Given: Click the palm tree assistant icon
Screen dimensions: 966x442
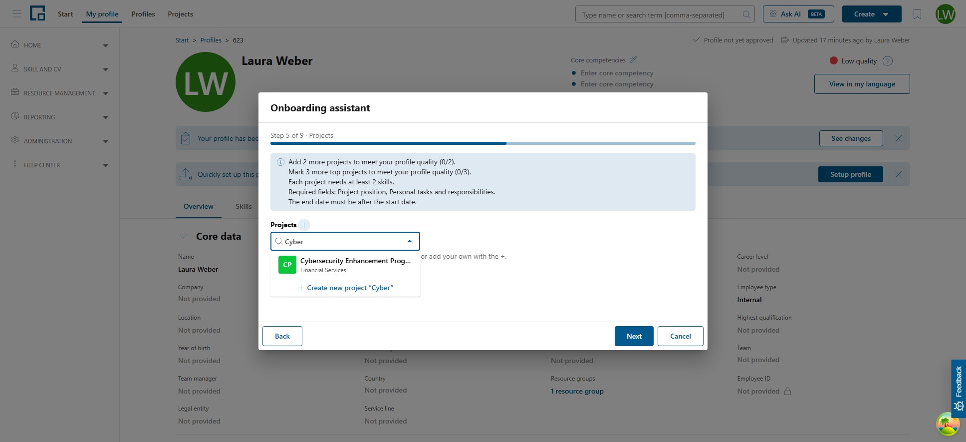Looking at the screenshot, I should coord(947,424).
